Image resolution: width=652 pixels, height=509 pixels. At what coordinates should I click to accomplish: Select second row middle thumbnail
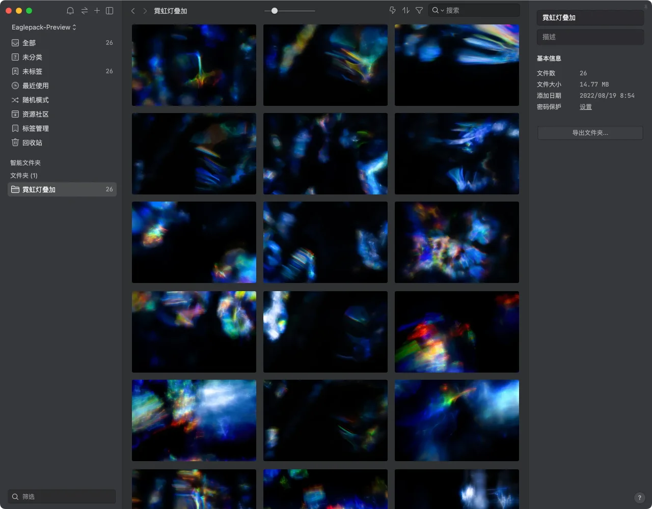[x=325, y=154]
